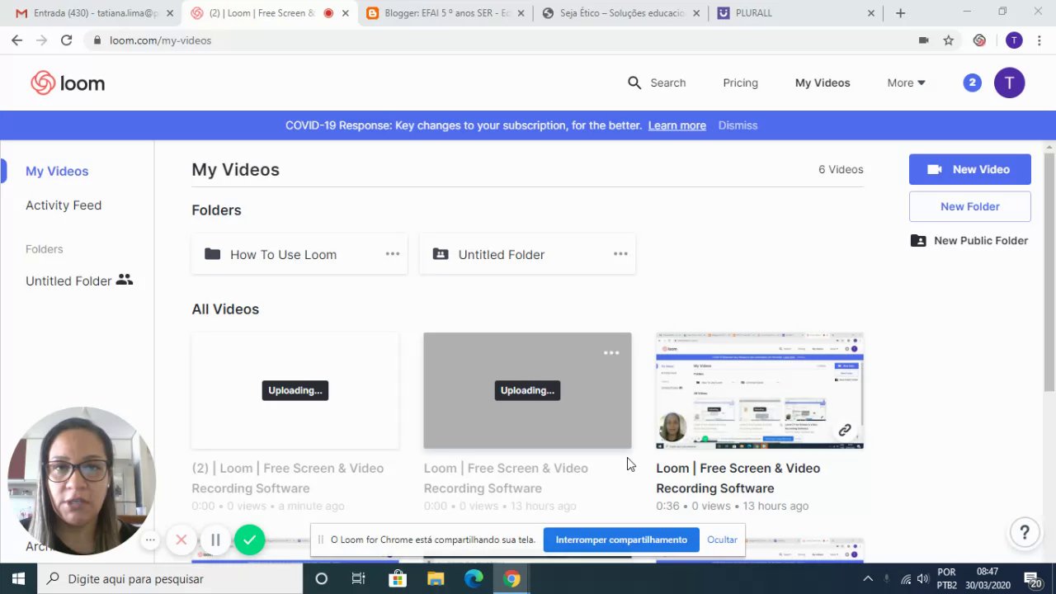Finish recording with green checkmark
This screenshot has width=1056, height=594.
(x=249, y=540)
